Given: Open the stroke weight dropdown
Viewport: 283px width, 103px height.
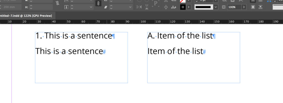Looking at the screenshot, I should 216,1.
